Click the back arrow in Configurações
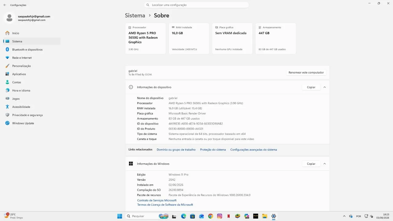This screenshot has width=393, height=221. tap(5, 5)
